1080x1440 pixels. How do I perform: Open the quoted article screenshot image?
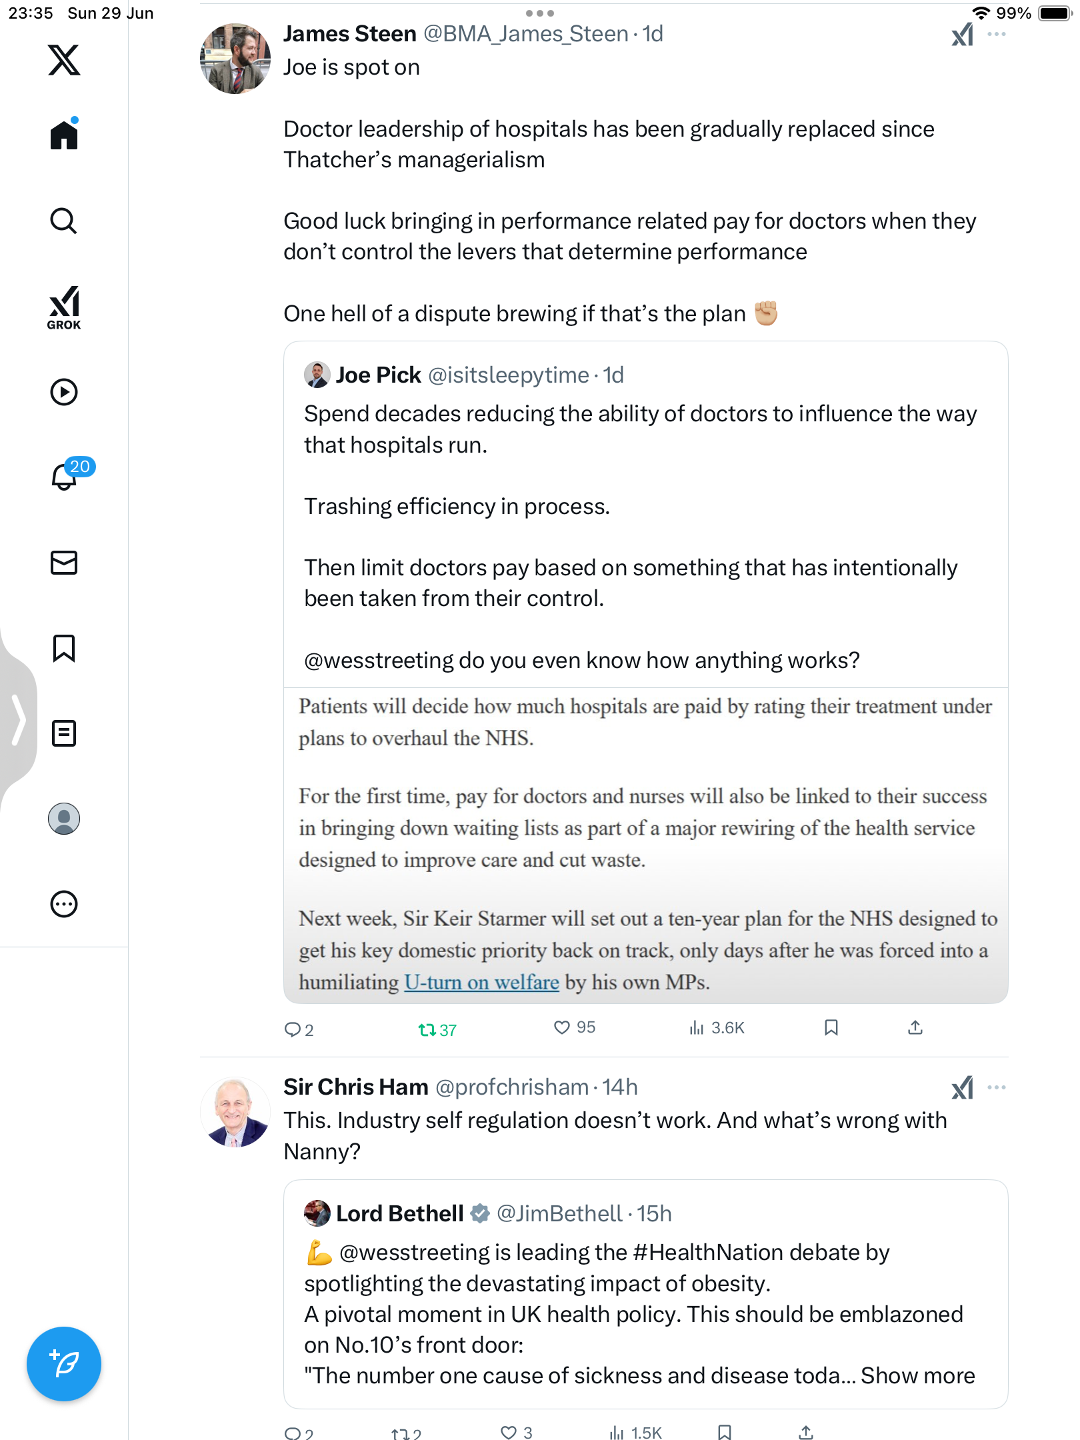645,845
